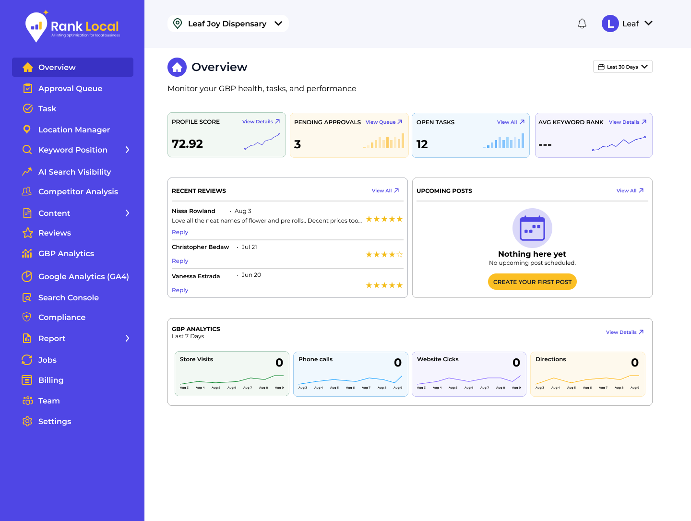
Task: Click the Store Visits analytics card
Action: pos(232,374)
